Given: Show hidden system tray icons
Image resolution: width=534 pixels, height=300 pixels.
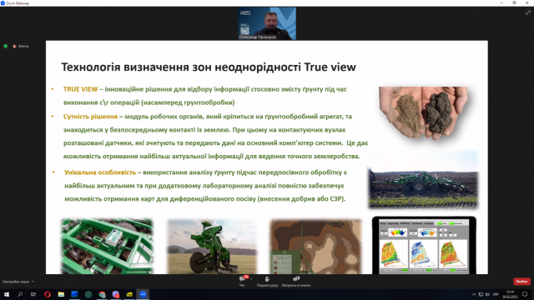Looking at the screenshot, I should pos(474,294).
